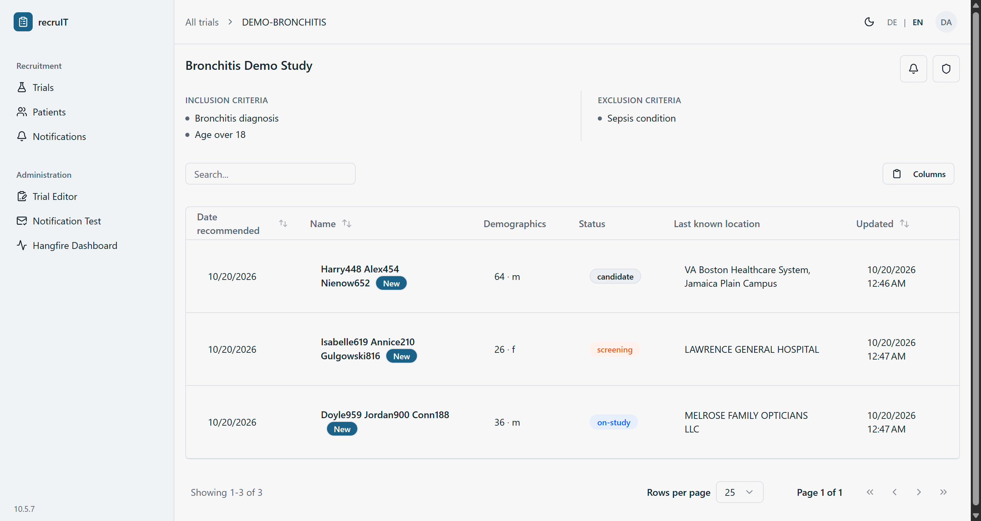
Task: Switch language to EN
Action: pos(918,22)
